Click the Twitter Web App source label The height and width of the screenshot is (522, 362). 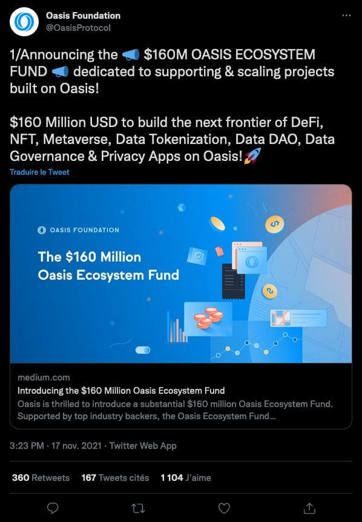click(142, 446)
